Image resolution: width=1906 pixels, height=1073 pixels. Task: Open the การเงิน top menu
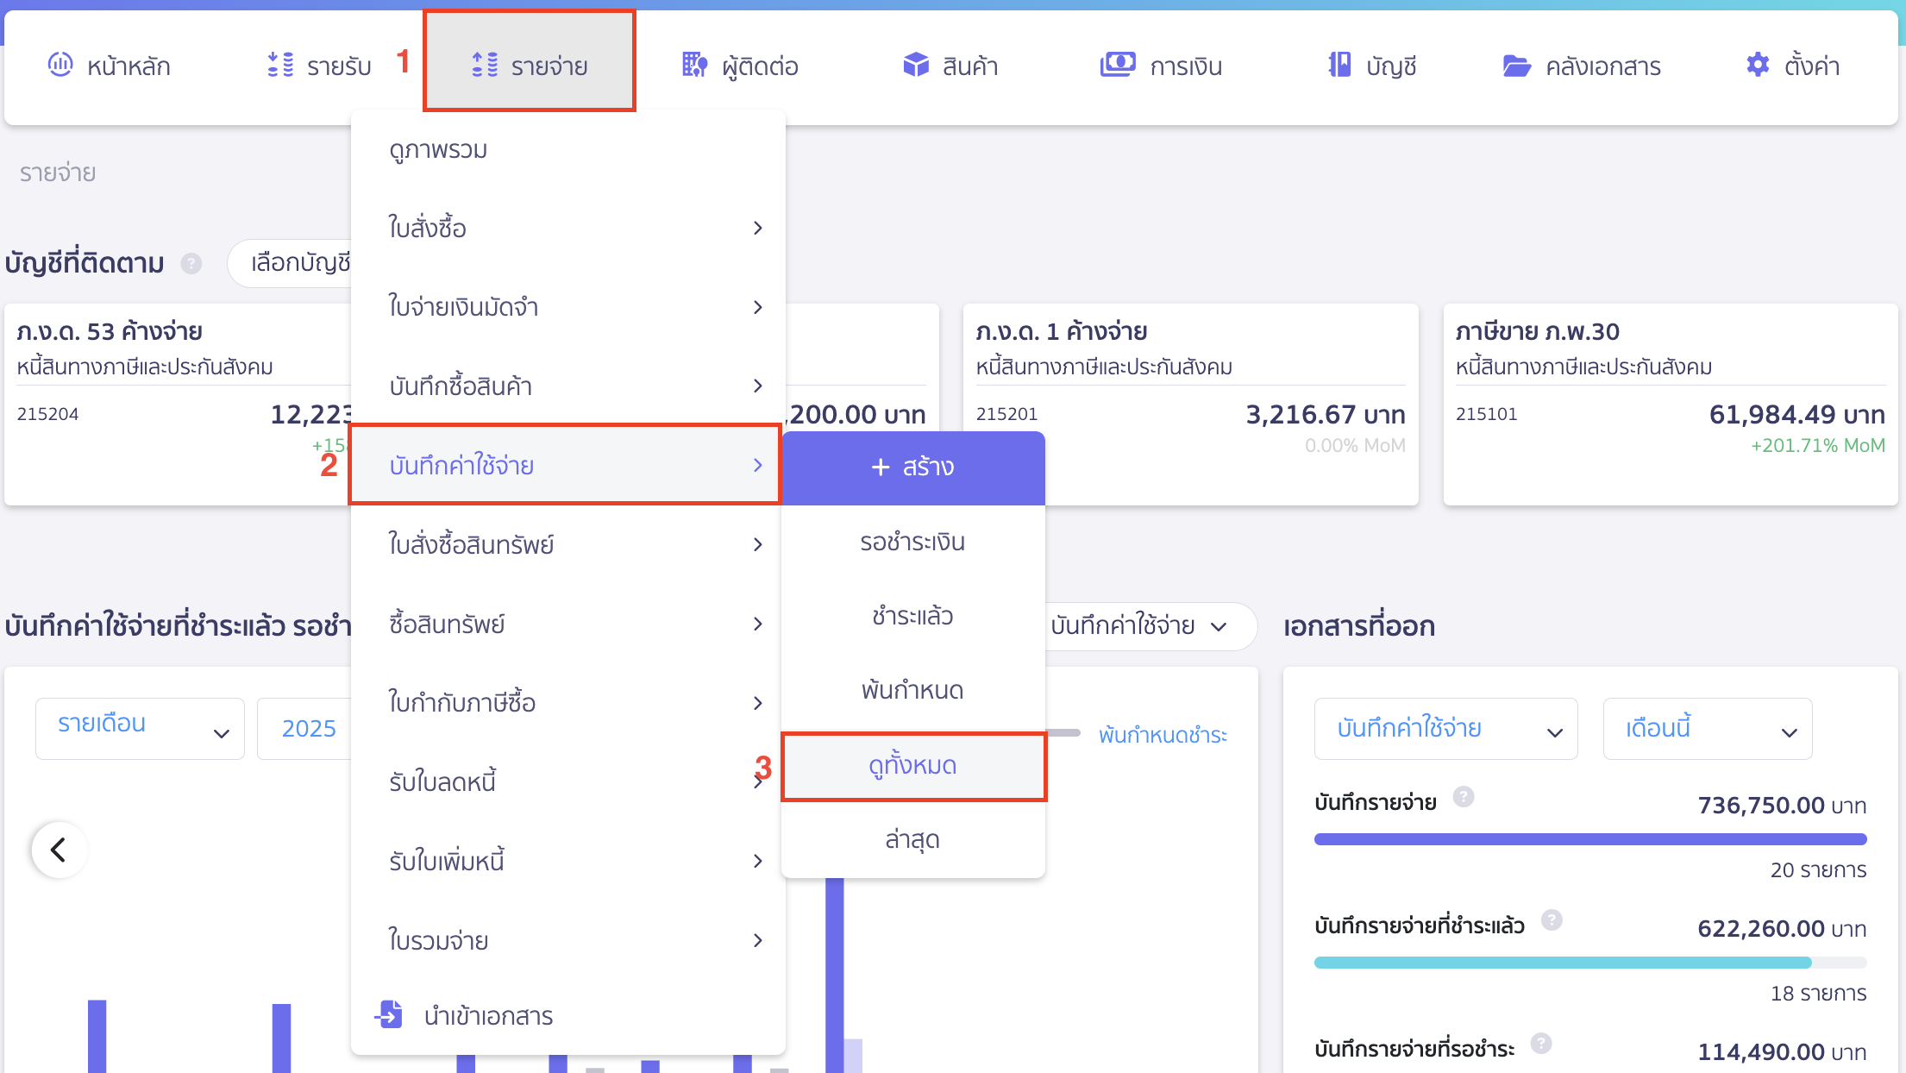(1161, 66)
